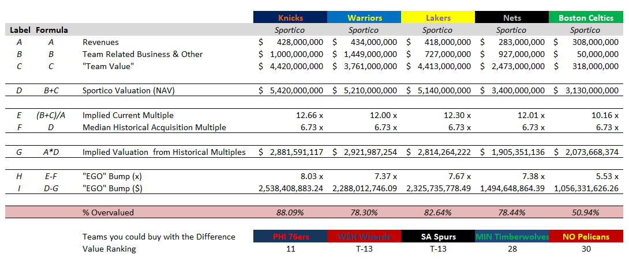The height and width of the screenshot is (262, 629).
Task: Click the 82.64% overvalued cell
Action: coord(437,212)
